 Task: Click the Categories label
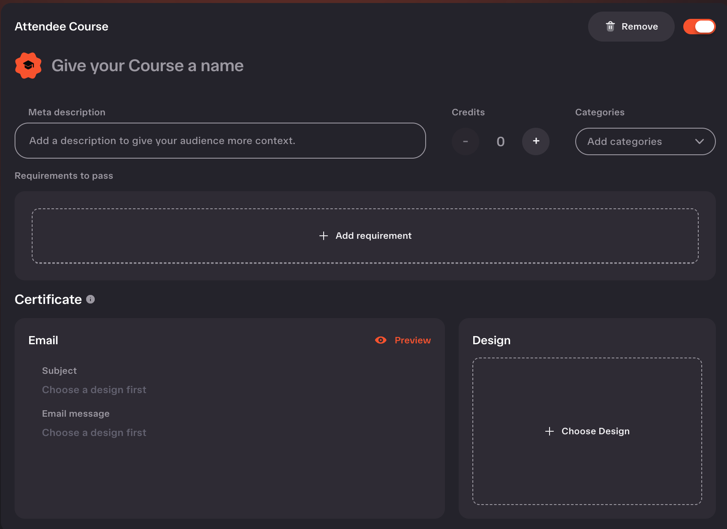600,112
